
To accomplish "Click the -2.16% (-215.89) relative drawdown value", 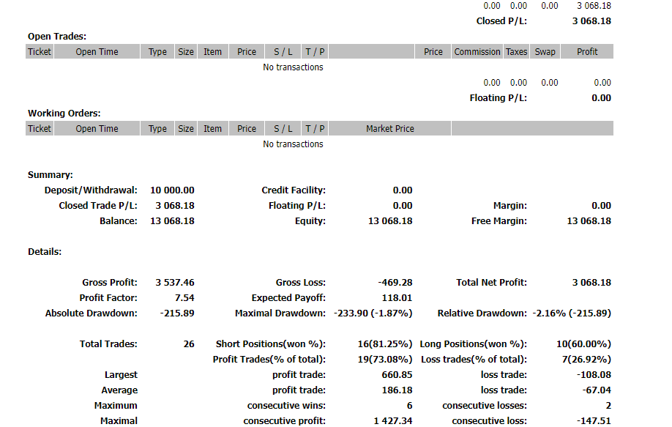I will (572, 313).
